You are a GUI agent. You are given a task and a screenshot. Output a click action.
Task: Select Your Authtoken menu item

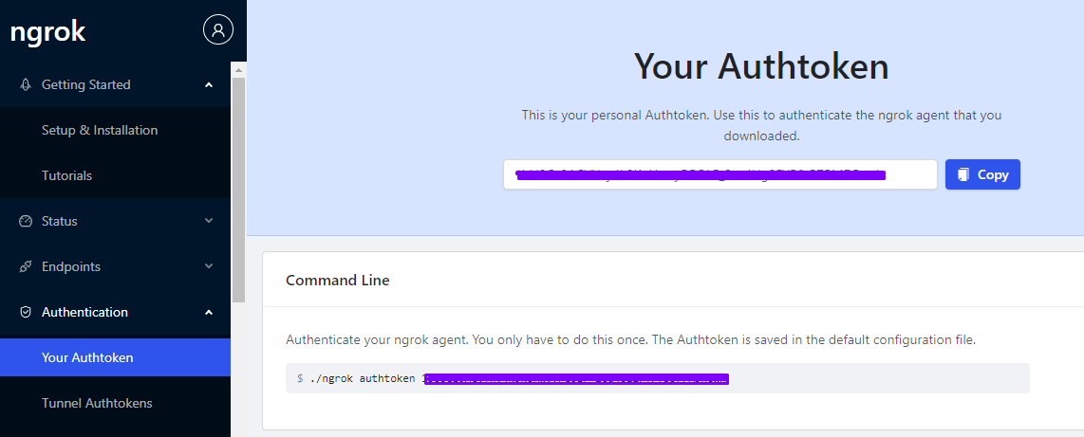tap(87, 357)
